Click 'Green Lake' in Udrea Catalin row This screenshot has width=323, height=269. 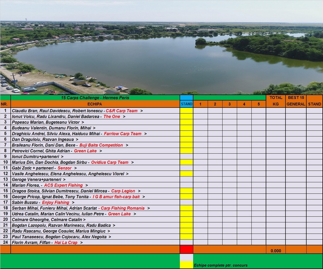[120, 214]
